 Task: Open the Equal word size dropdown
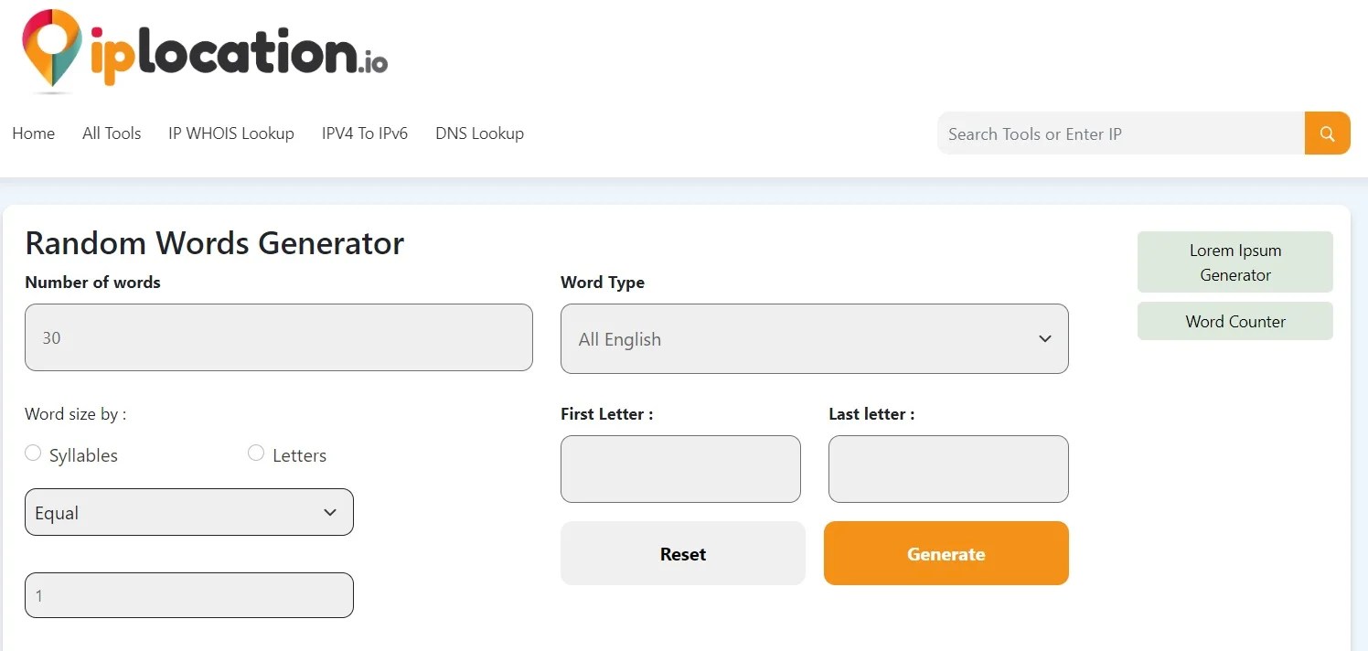click(x=188, y=512)
